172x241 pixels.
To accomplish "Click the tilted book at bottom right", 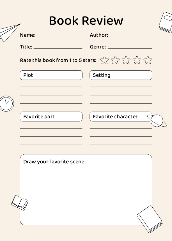I will tap(150, 219).
